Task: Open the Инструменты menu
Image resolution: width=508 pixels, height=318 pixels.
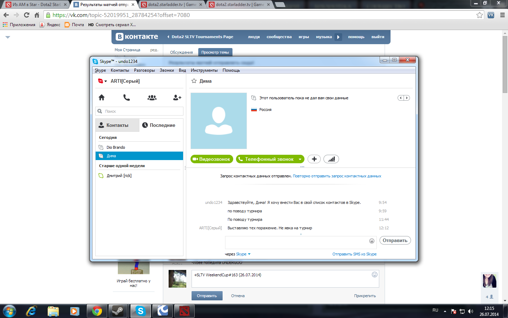Action: pos(204,70)
